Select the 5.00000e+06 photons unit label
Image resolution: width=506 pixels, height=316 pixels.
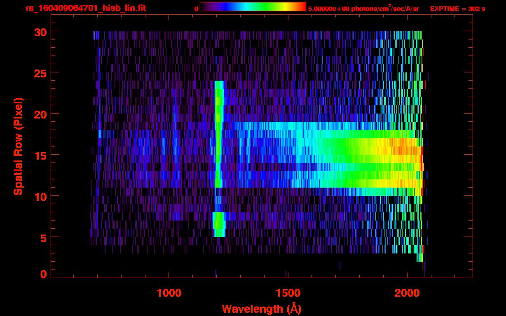[x=363, y=9]
